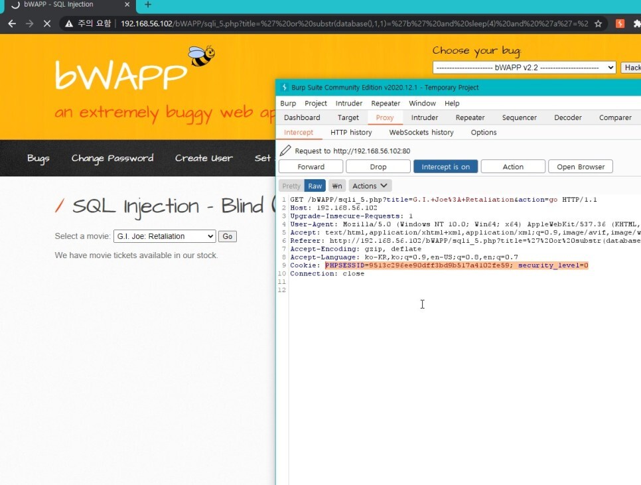Forward the intercepted request
641x485 pixels.
tap(311, 167)
